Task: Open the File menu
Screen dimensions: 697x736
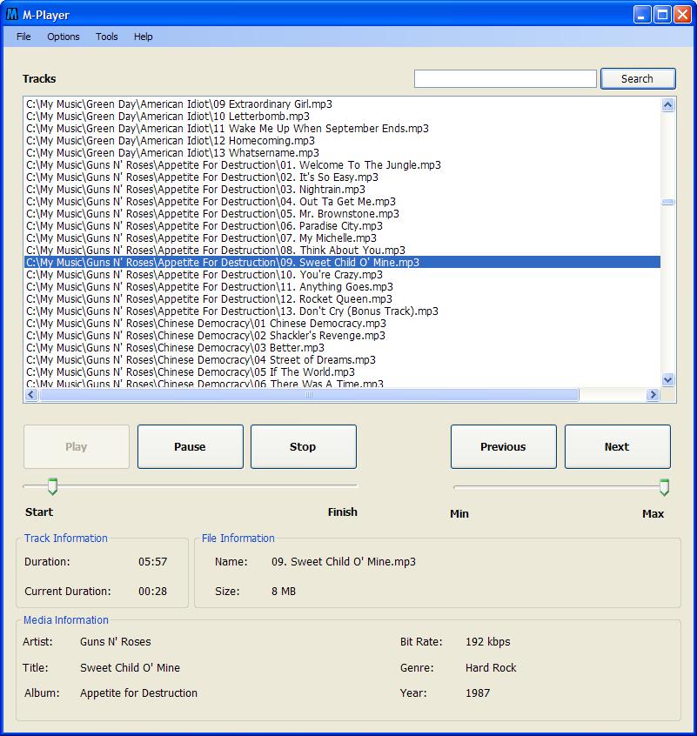Action: tap(23, 37)
